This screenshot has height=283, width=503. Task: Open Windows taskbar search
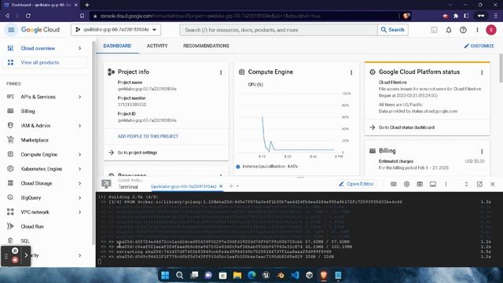(180, 275)
